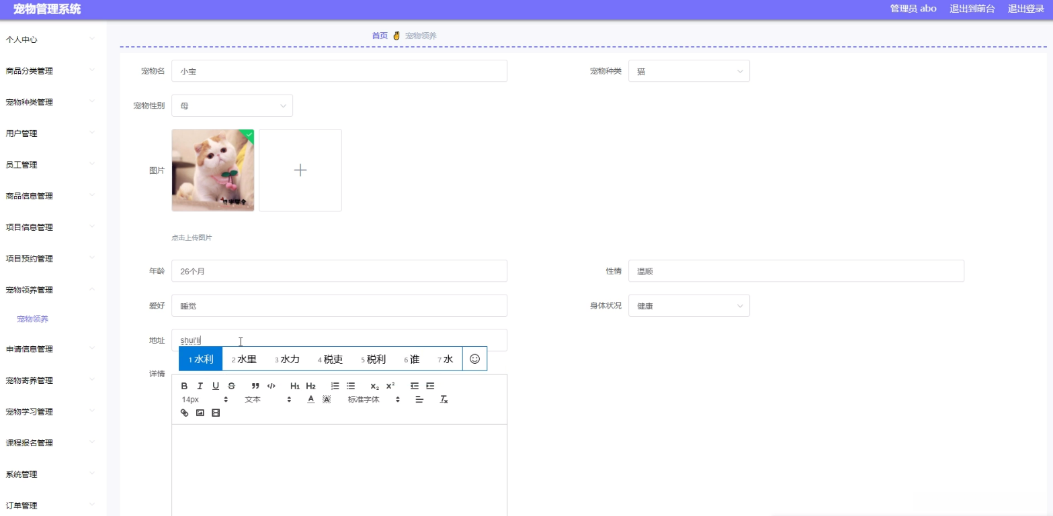
Task: Open the IME emoji picker
Action: click(x=474, y=359)
